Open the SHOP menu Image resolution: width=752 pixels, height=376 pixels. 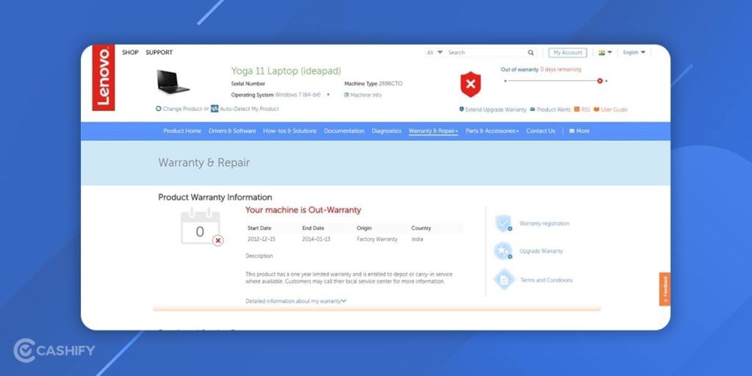pyautogui.click(x=130, y=52)
